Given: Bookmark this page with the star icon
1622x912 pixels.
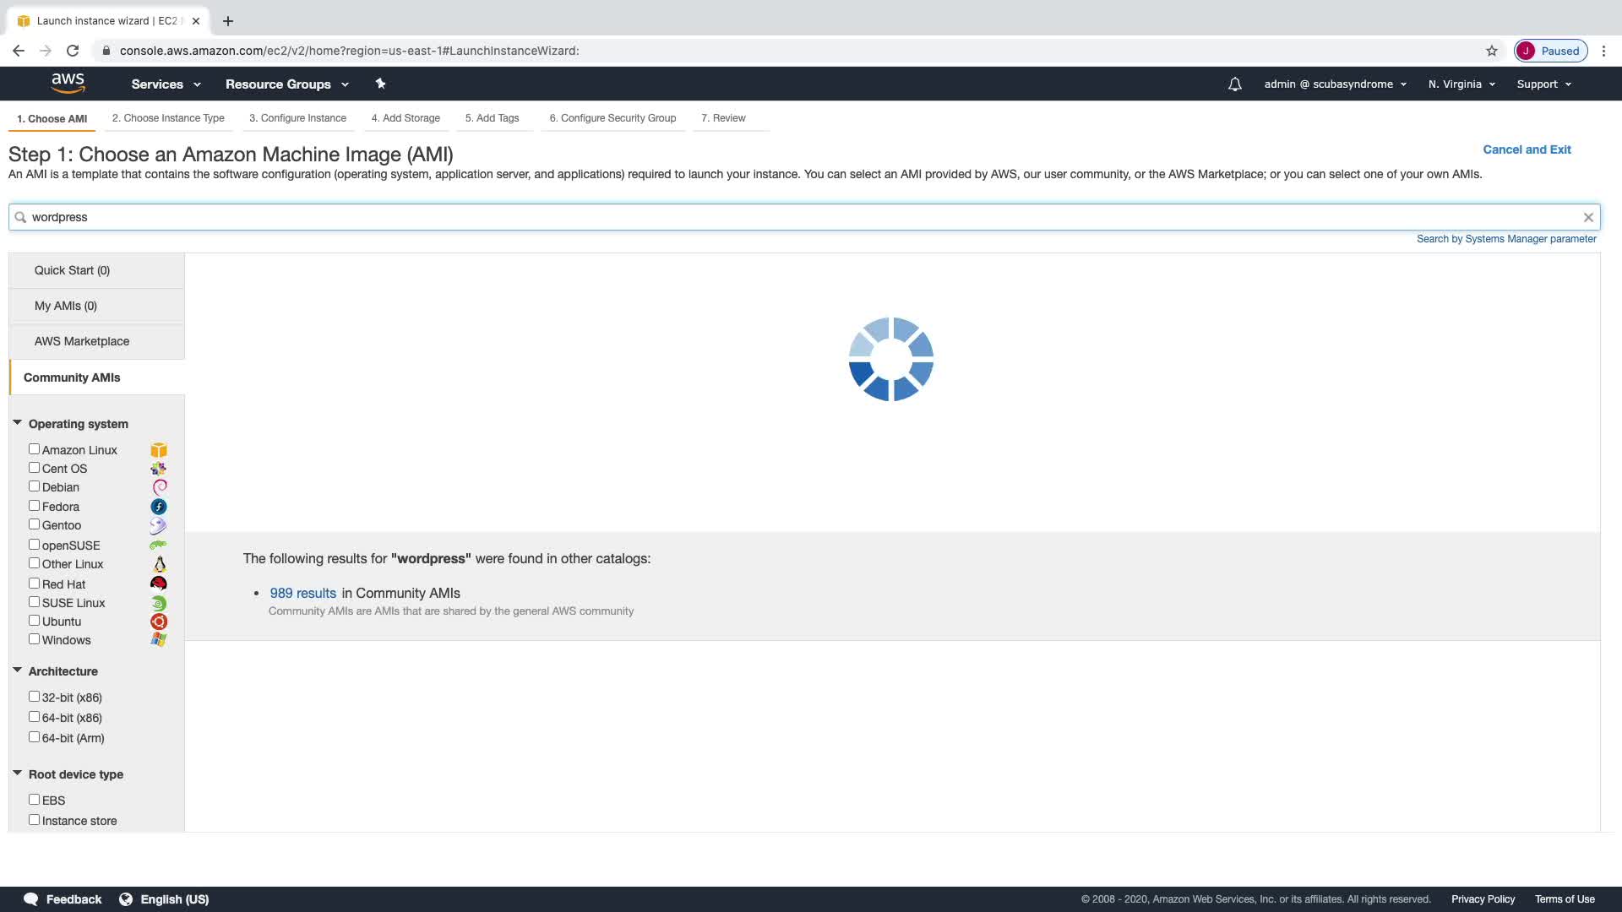Looking at the screenshot, I should pyautogui.click(x=1492, y=51).
